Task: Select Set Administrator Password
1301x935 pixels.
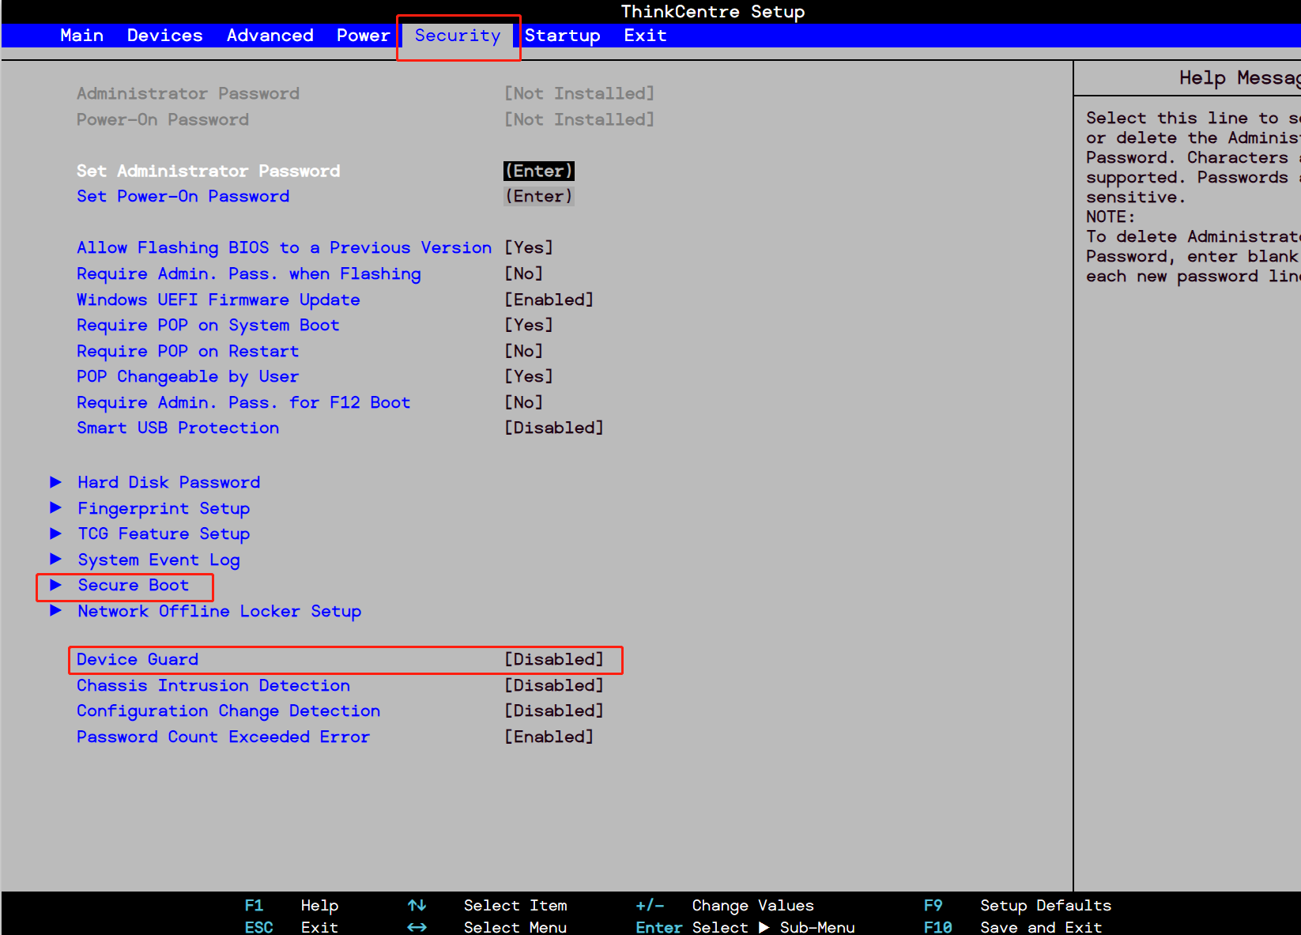Action: (208, 171)
